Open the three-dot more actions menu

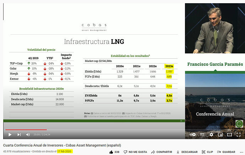[x=241, y=152]
